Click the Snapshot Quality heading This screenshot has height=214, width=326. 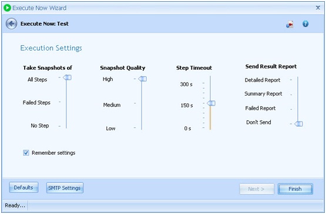[x=123, y=68]
